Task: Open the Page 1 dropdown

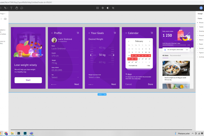Action: click(x=3, y=13)
